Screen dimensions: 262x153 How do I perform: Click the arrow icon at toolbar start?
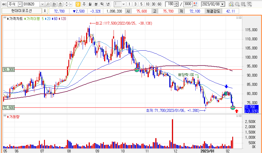tap(5, 4)
